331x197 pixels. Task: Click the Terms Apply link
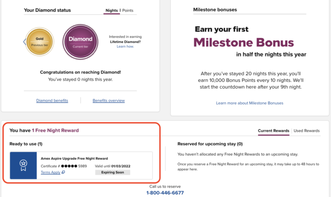51,172
